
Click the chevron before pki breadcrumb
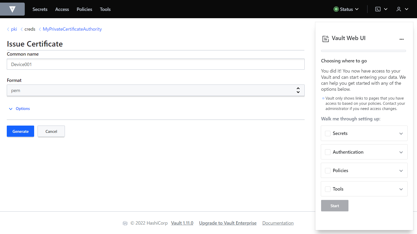8,29
